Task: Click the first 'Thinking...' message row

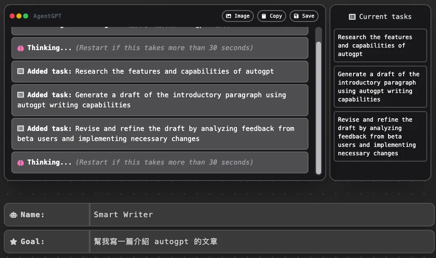Action: 160,48
